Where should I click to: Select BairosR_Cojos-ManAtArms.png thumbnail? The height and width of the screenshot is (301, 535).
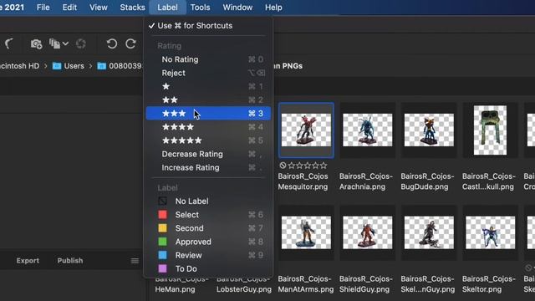click(306, 232)
